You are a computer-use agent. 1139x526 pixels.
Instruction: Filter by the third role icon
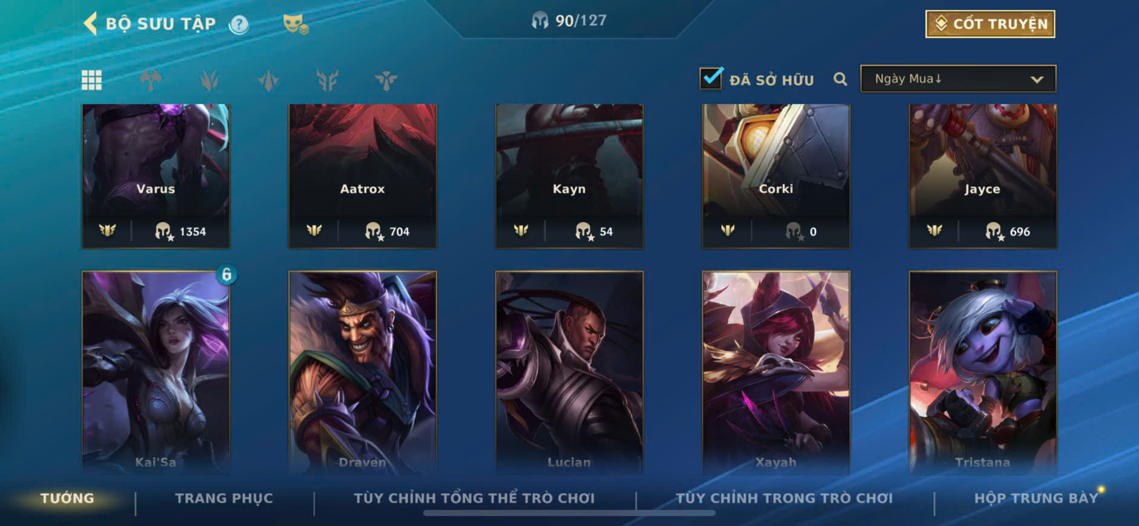[268, 80]
